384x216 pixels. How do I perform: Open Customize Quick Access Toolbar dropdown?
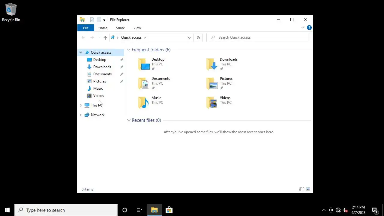(x=104, y=20)
